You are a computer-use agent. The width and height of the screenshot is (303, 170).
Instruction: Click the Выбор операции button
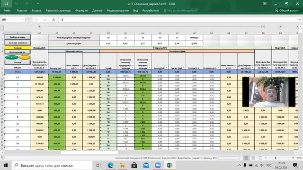point(18,37)
